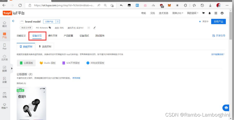This screenshot has height=120, width=234.
Task: Click the Tuya IoT platform logo
Action: coord(13,13)
